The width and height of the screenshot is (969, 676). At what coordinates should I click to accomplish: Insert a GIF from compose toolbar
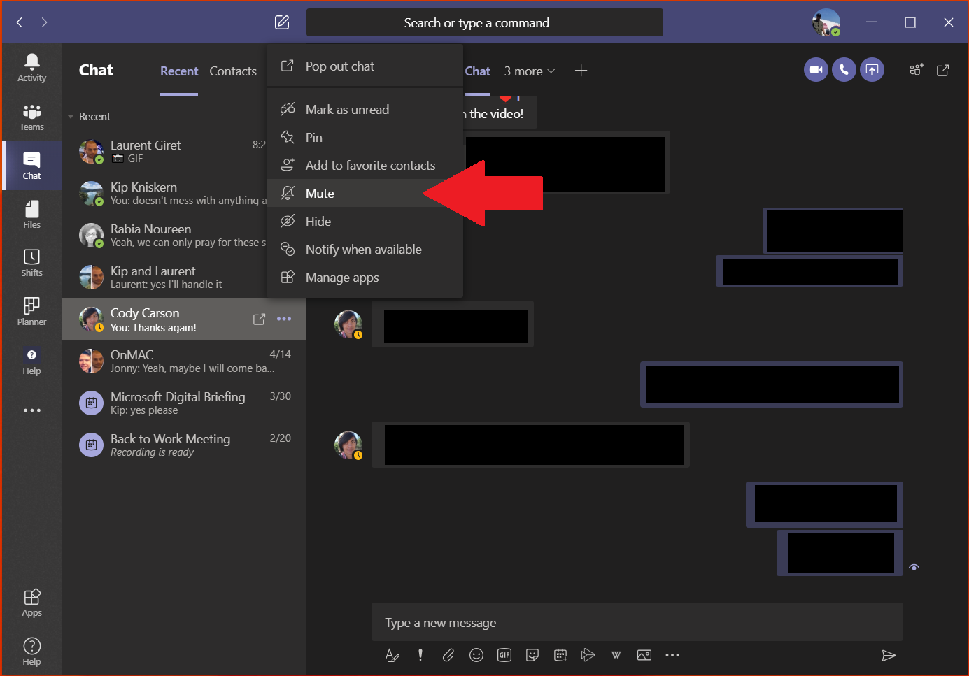point(504,655)
